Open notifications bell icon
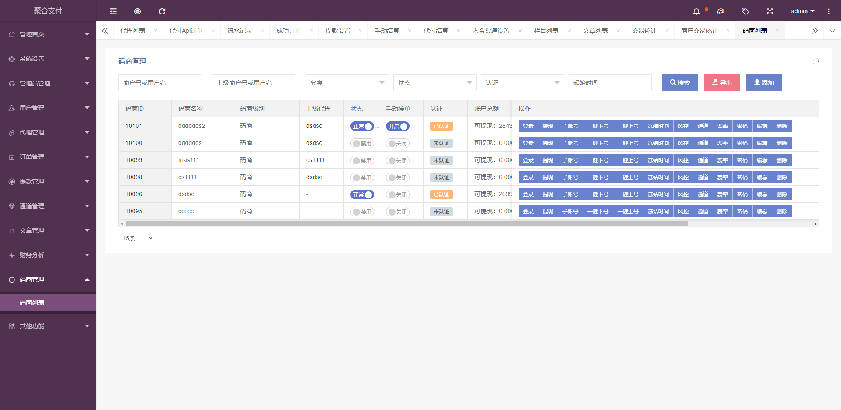Screen dimensions: 841x410 [x=696, y=11]
